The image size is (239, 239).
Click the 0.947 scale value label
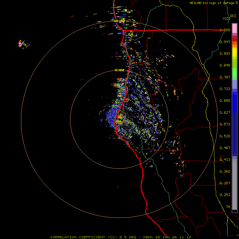click(225, 42)
